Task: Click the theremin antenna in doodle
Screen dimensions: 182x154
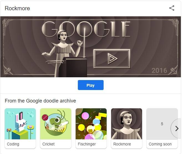Action: pos(84,42)
